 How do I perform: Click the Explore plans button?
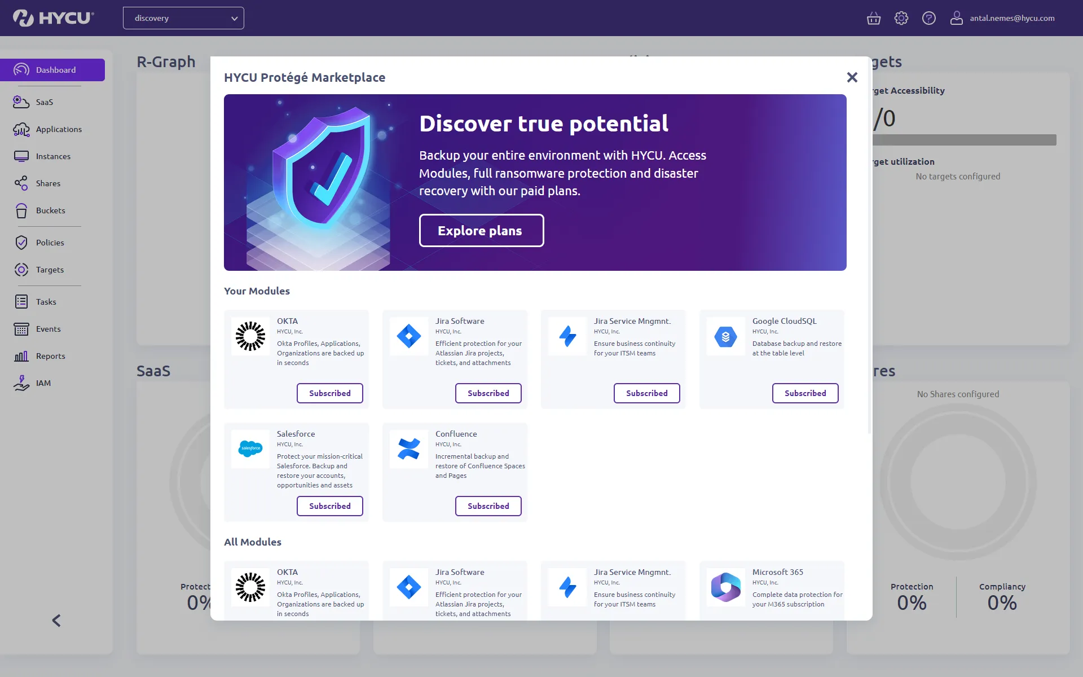(x=481, y=230)
